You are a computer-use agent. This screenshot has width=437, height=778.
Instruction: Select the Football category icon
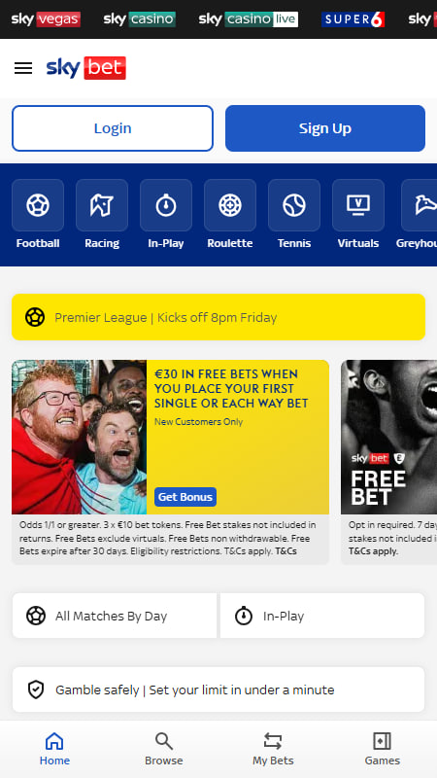click(38, 205)
